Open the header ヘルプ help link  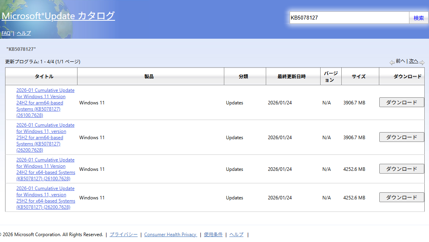pyautogui.click(x=23, y=33)
